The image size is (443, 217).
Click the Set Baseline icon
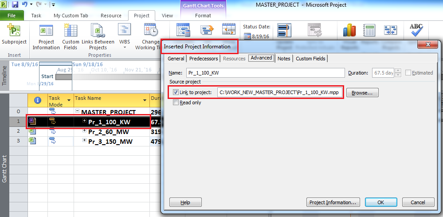tap(207, 30)
